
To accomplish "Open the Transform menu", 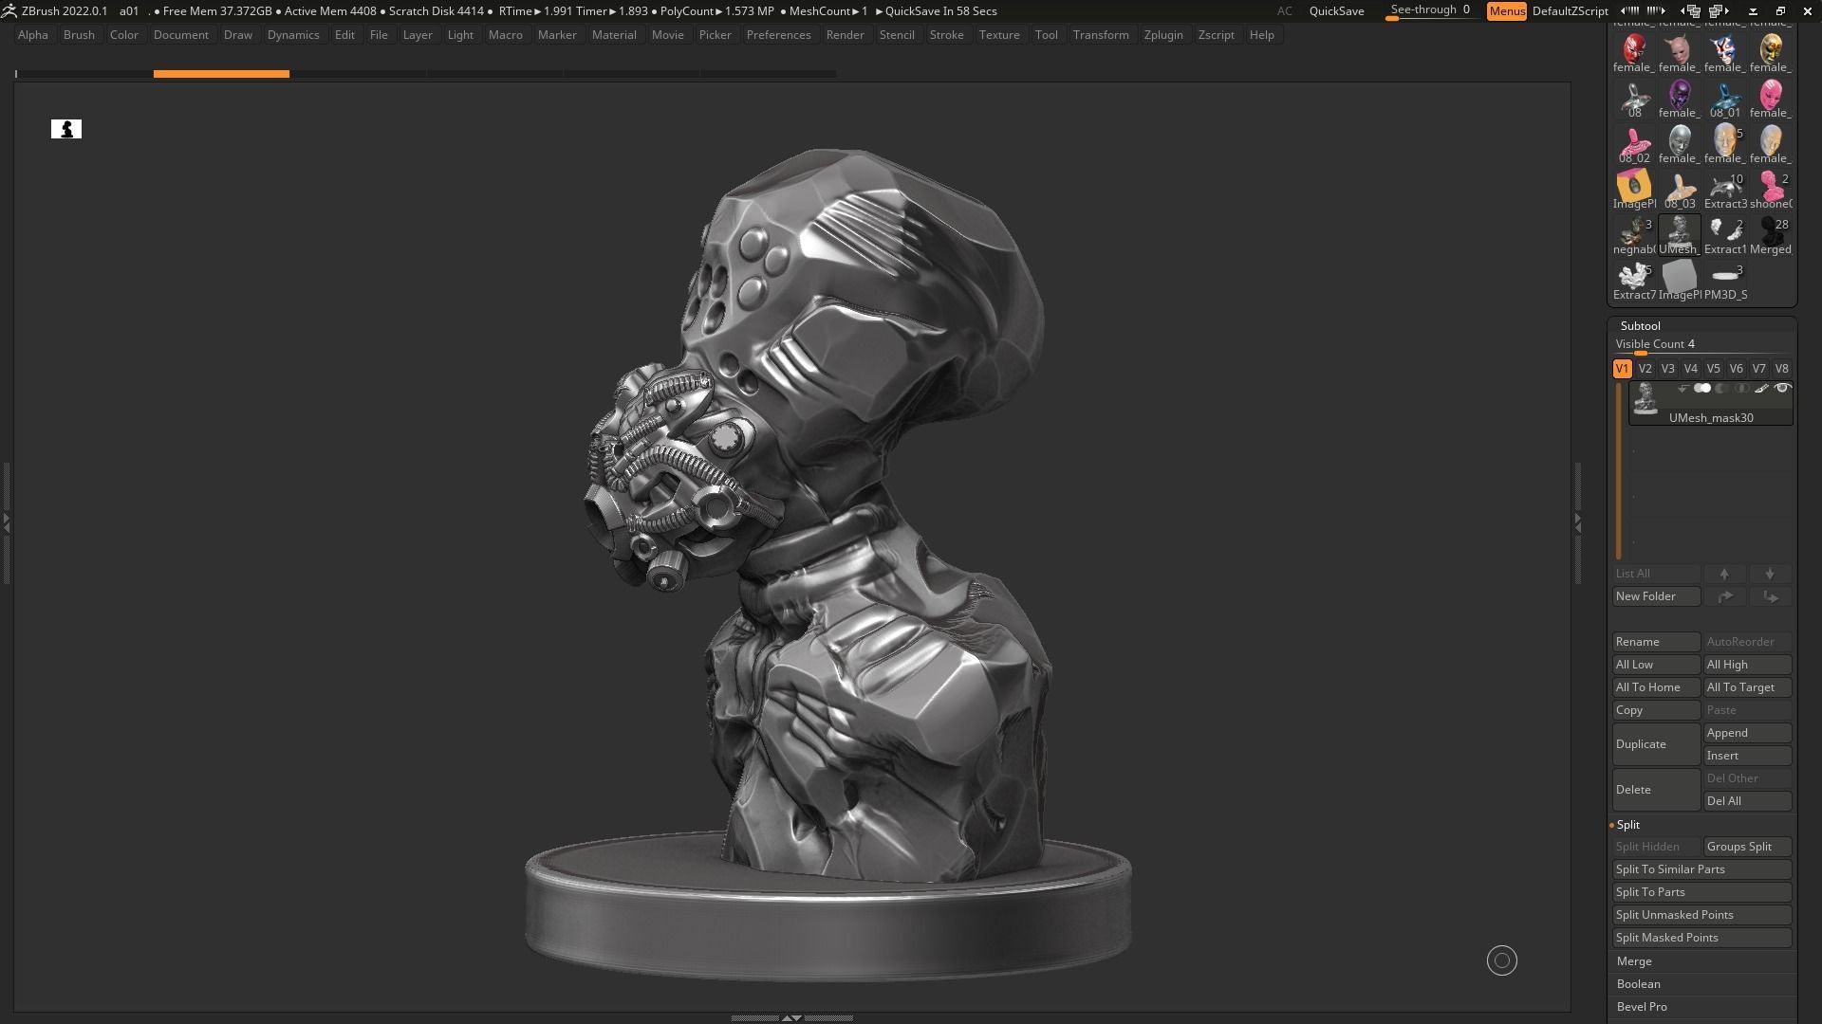I will point(1101,35).
